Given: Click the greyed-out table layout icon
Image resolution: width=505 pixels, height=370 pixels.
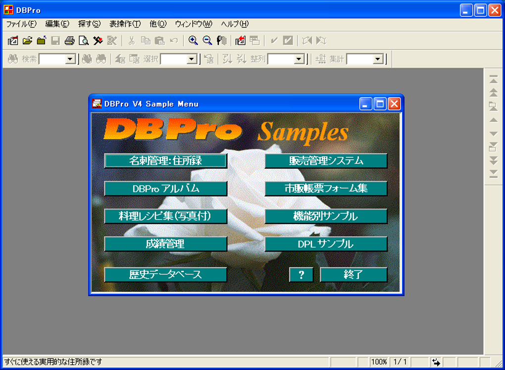Looking at the screenshot, I should pos(254,41).
